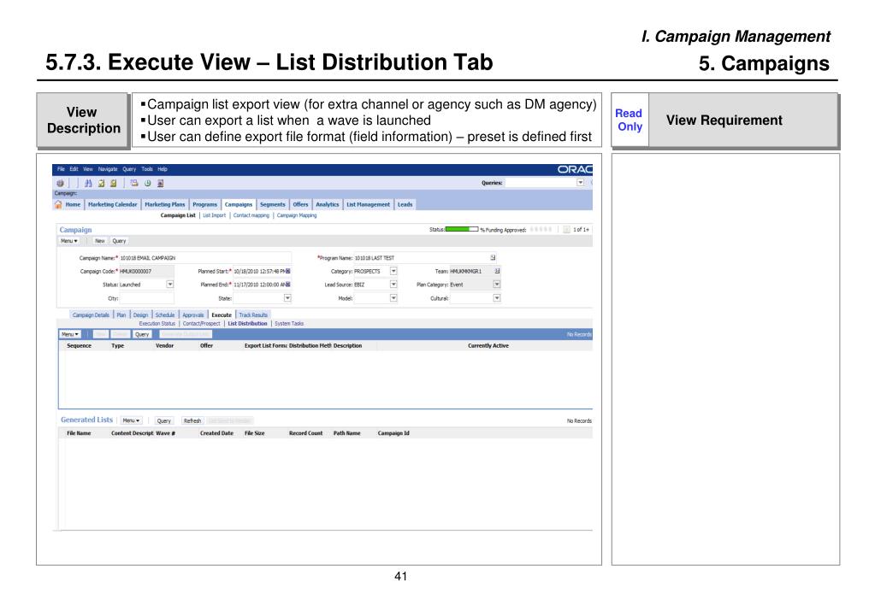Open the Model dropdown

coord(393,297)
